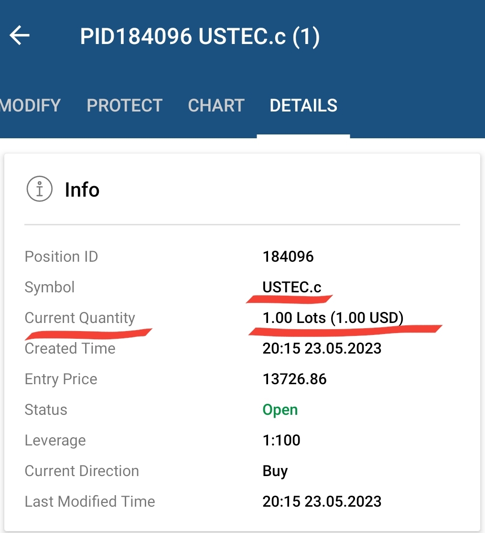Tap the Buy direction value
The height and width of the screenshot is (533, 485).
[275, 471]
